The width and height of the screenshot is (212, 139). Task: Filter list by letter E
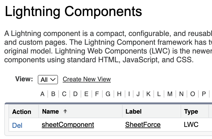pyautogui.click(x=86, y=94)
